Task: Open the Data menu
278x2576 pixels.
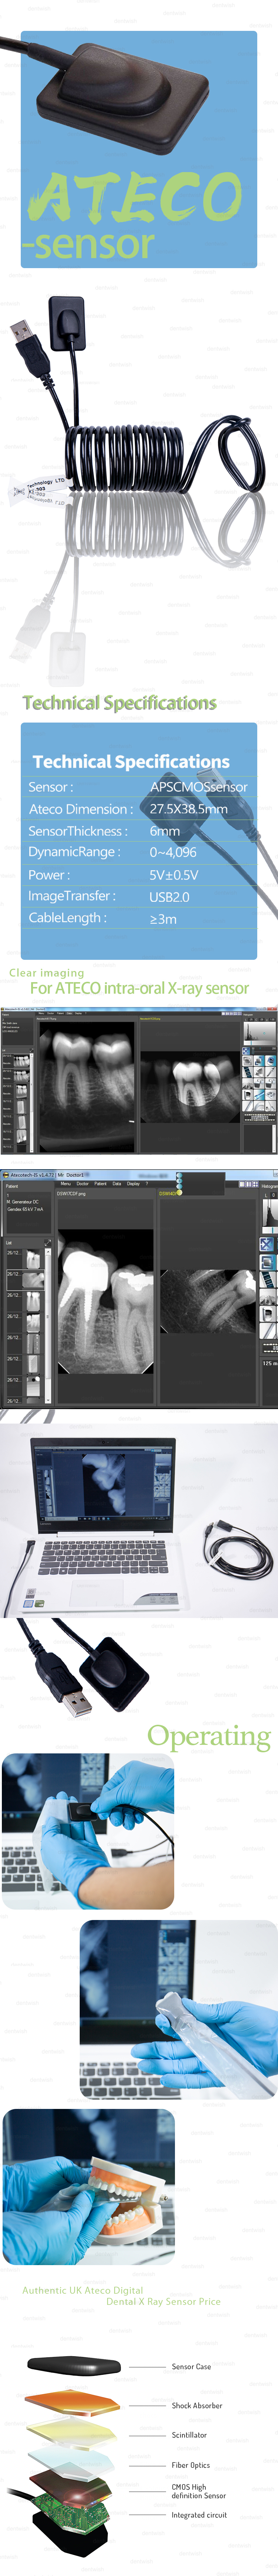Action: click(117, 1184)
